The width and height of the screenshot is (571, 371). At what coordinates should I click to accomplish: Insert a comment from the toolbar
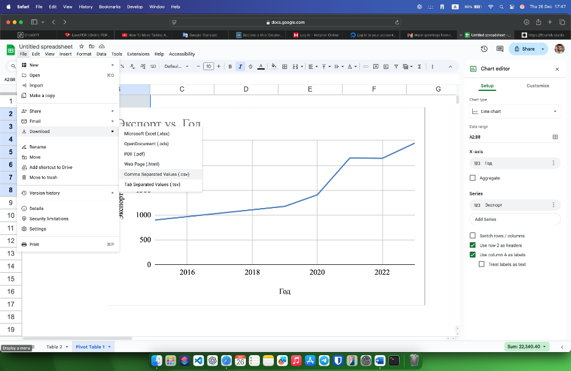pyautogui.click(x=376, y=67)
